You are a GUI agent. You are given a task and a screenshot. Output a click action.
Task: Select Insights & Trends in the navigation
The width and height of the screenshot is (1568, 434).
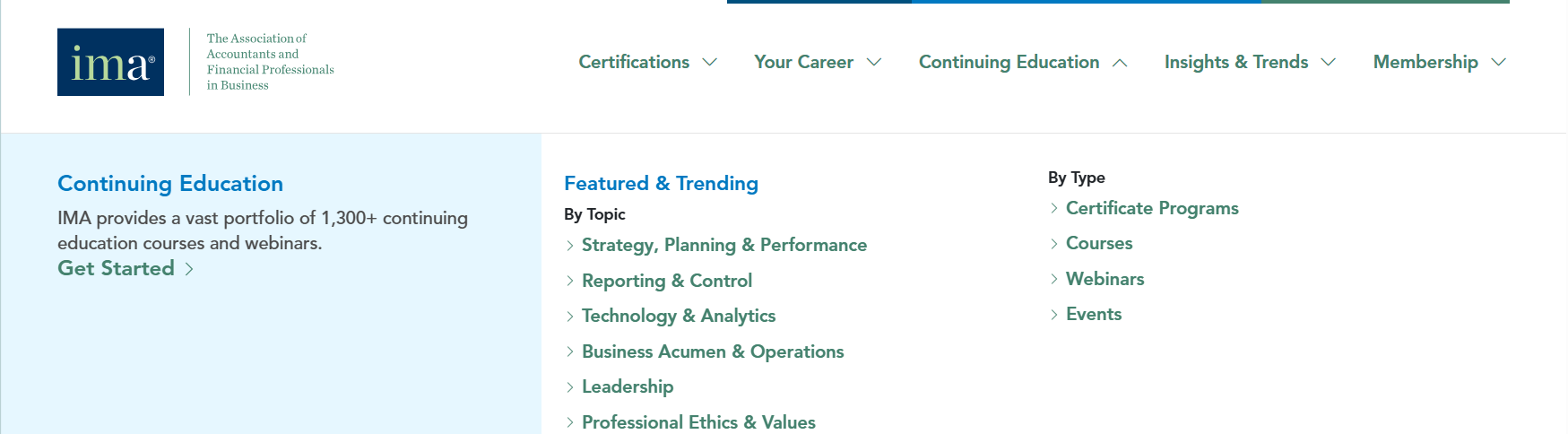(1236, 62)
